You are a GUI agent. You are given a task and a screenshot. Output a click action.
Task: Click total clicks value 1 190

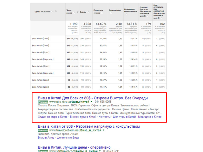tap(74, 24)
